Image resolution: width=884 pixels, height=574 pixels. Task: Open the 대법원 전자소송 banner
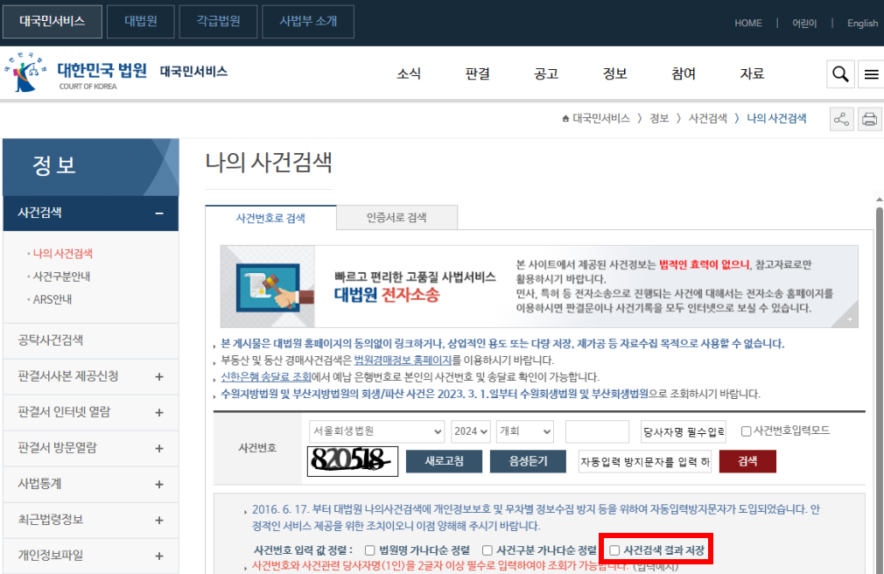(x=539, y=286)
